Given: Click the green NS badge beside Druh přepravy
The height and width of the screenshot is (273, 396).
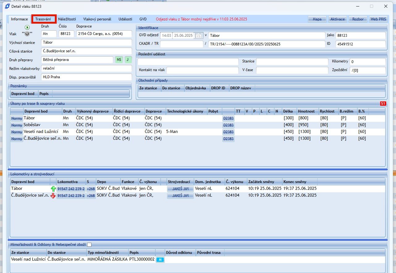Looking at the screenshot, I should point(119,60).
